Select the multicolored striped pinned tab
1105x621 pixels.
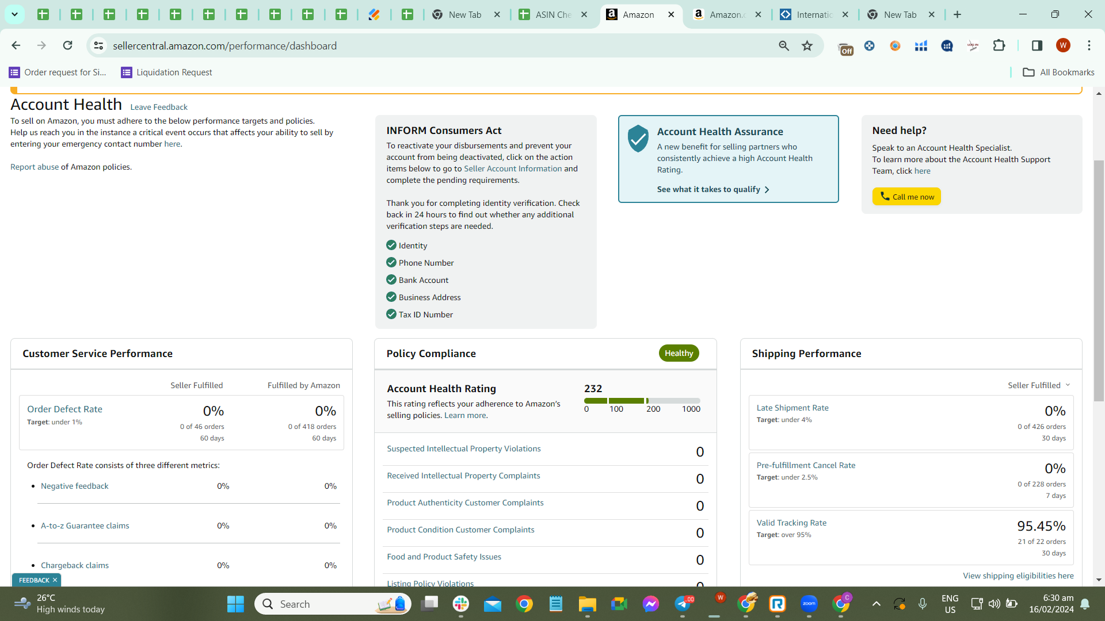(x=374, y=14)
